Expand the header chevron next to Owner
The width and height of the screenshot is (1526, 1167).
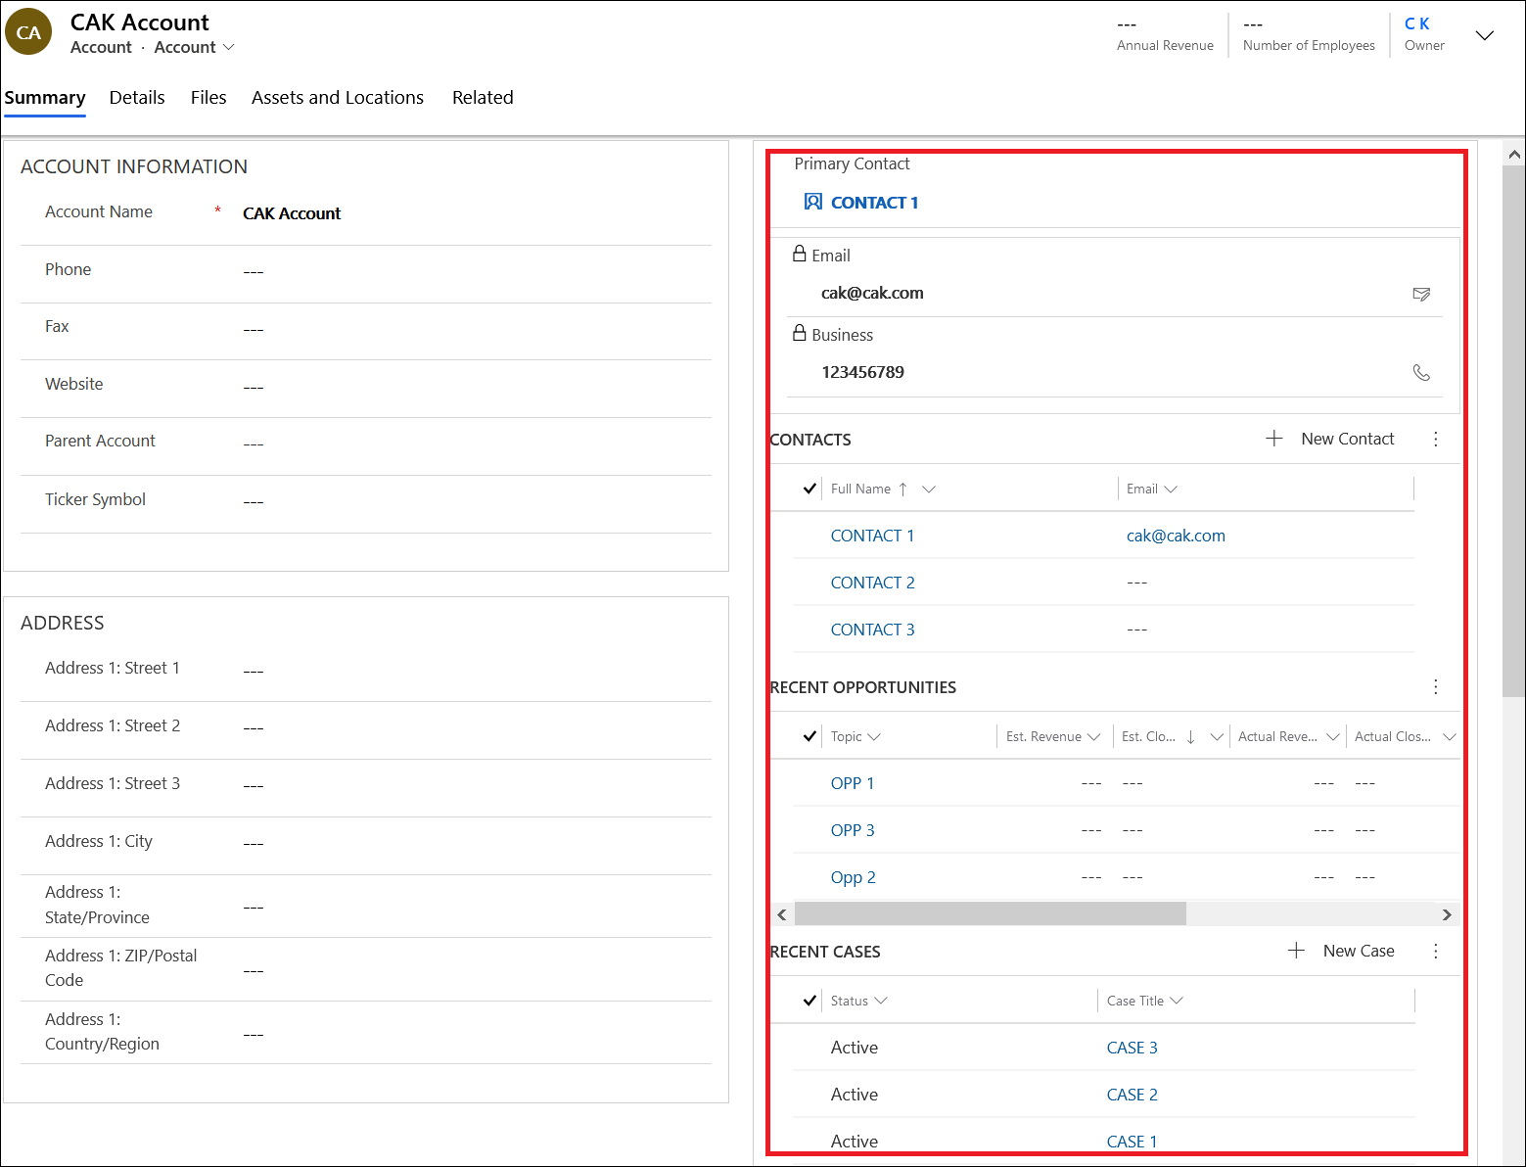pos(1485,35)
